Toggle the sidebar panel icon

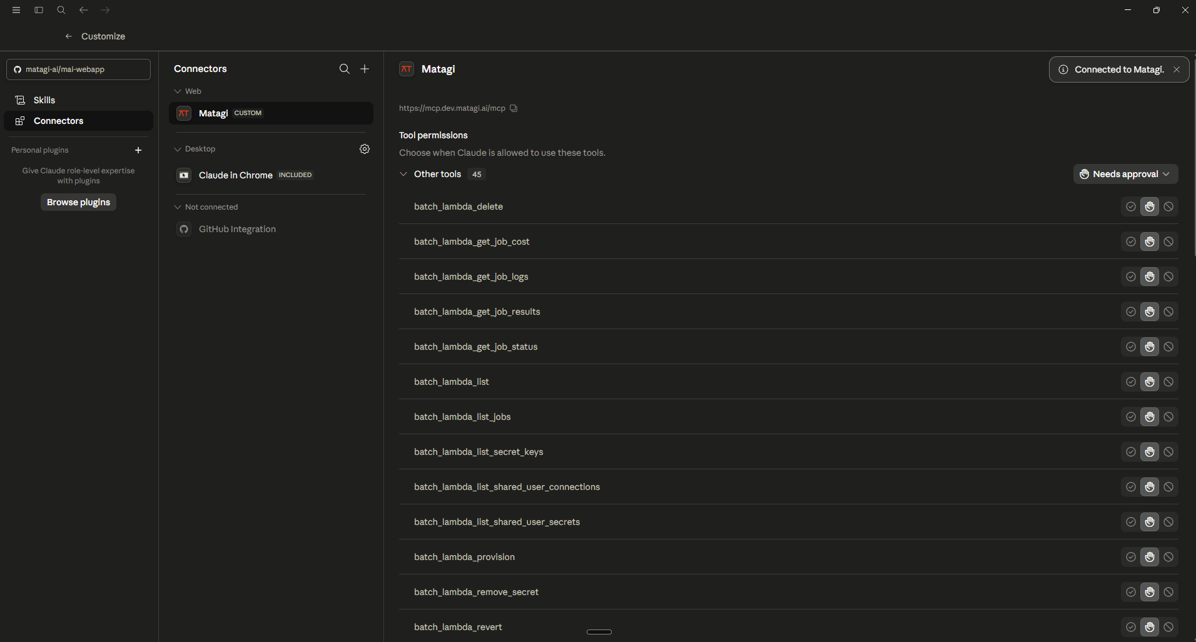pos(39,10)
